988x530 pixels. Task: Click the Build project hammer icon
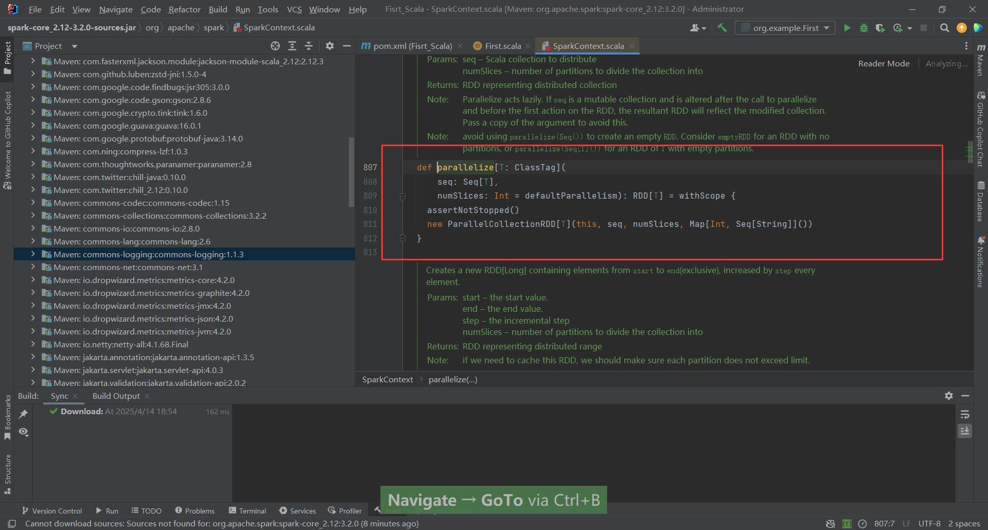722,28
